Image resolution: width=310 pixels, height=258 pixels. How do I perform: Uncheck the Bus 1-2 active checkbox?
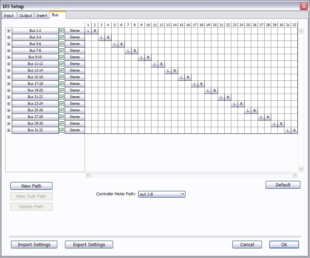[61, 31]
